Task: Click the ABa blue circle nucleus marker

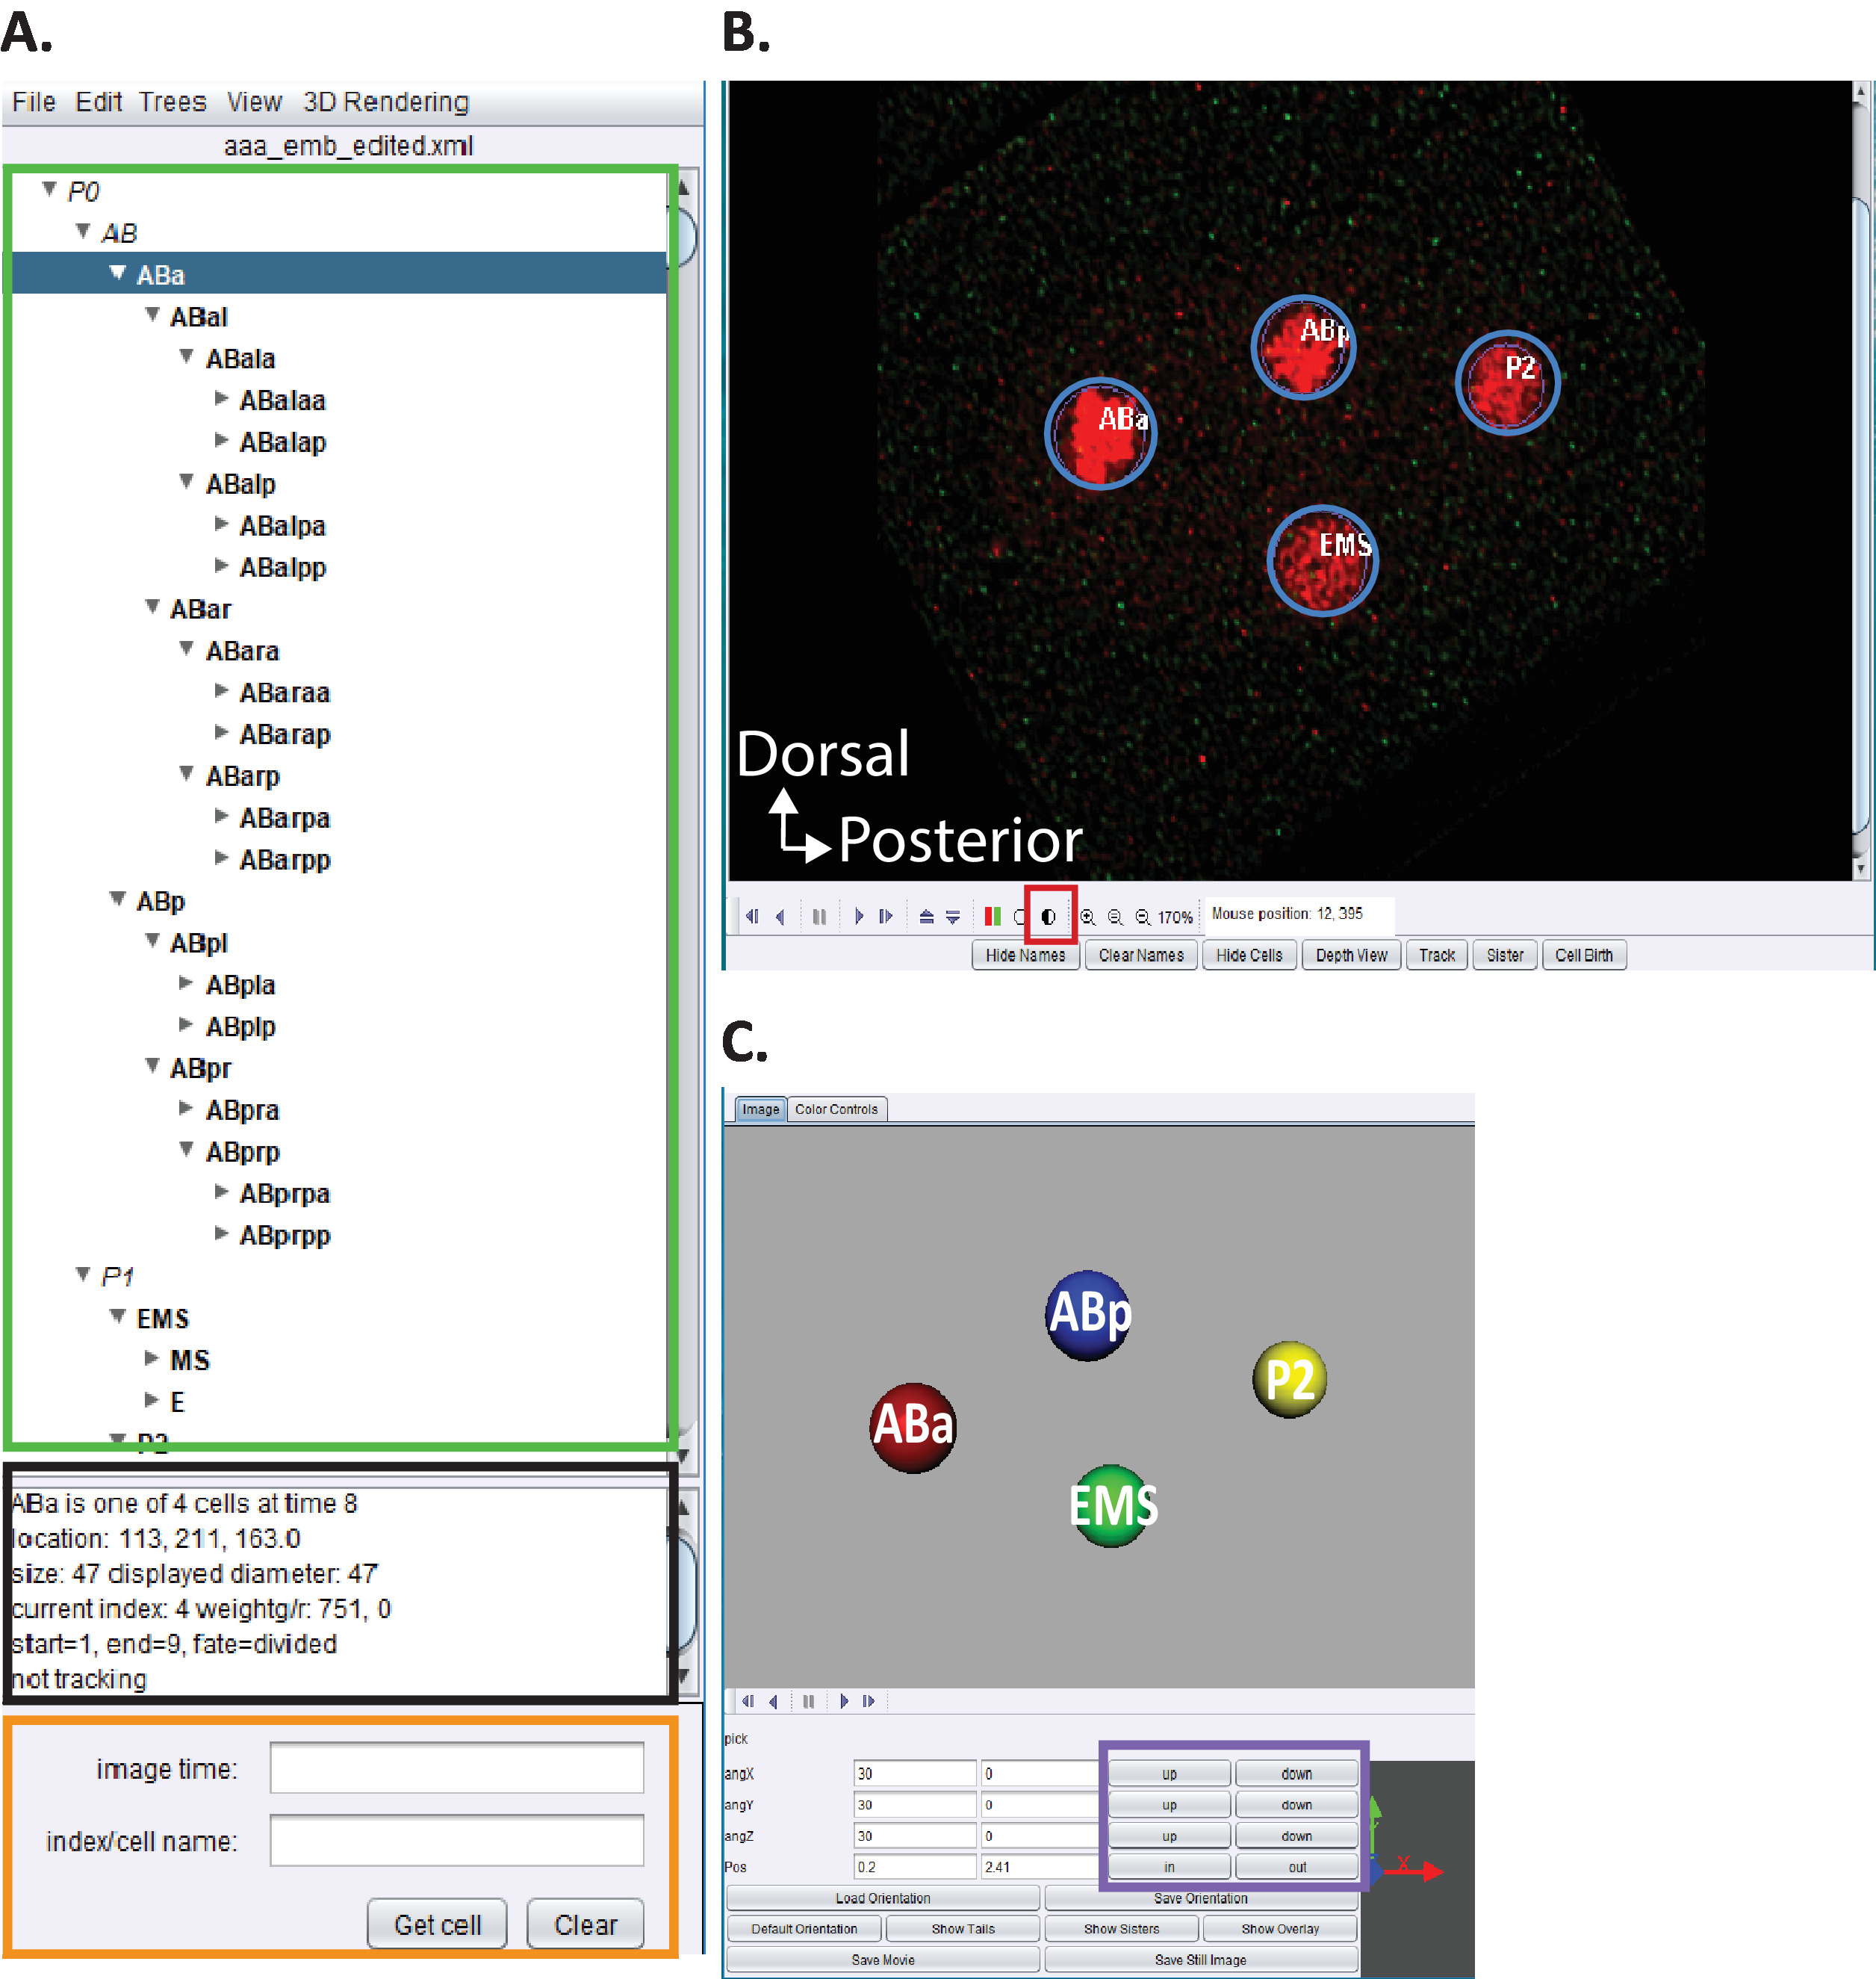Action: click(x=1100, y=433)
